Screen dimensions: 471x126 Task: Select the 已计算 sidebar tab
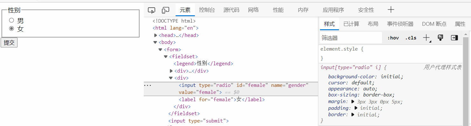click(351, 24)
